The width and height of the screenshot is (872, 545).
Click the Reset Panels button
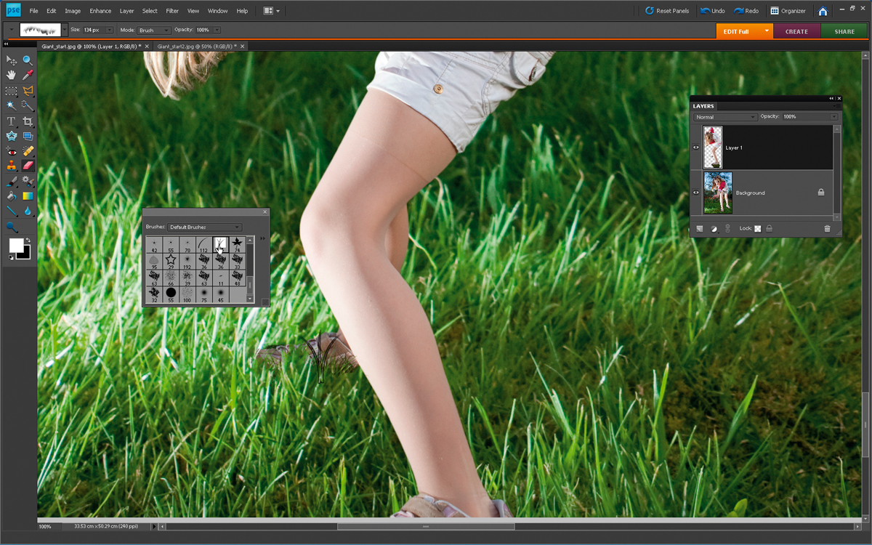667,11
